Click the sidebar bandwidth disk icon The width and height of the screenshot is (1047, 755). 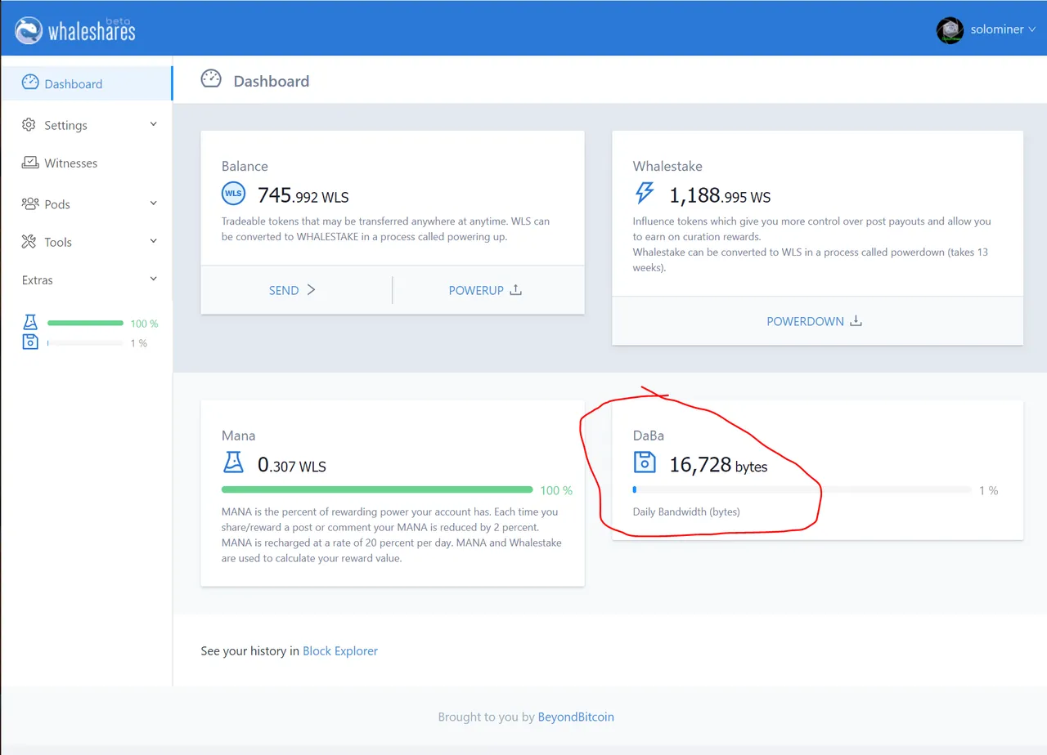[x=30, y=342]
